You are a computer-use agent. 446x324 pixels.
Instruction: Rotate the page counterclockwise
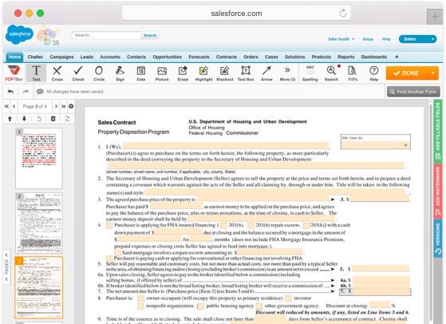coord(39,119)
